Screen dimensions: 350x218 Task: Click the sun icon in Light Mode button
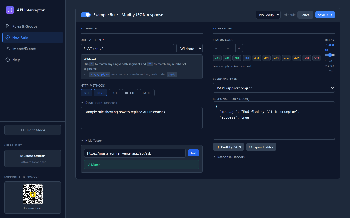tap(22, 130)
